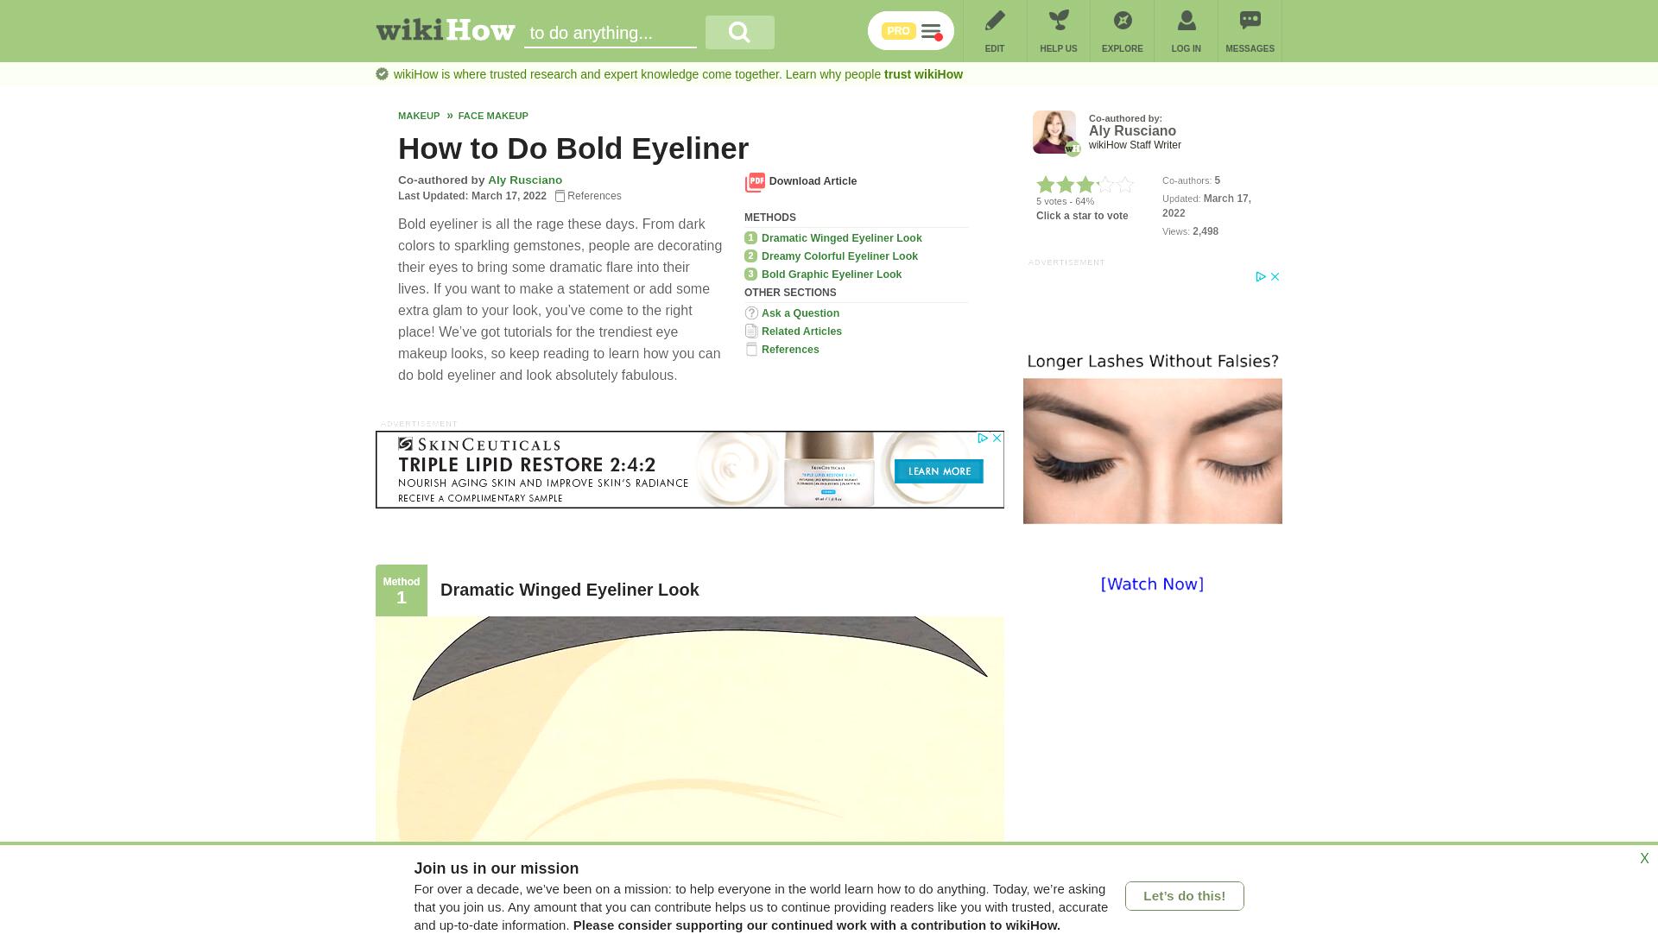Screen dimensions: 1658x947
Task: Click into the wikiHow search field
Action: tap(610, 33)
